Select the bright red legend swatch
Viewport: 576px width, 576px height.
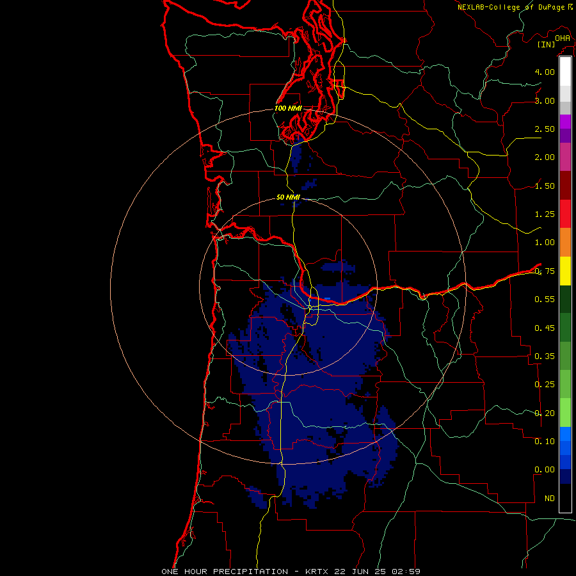click(565, 214)
